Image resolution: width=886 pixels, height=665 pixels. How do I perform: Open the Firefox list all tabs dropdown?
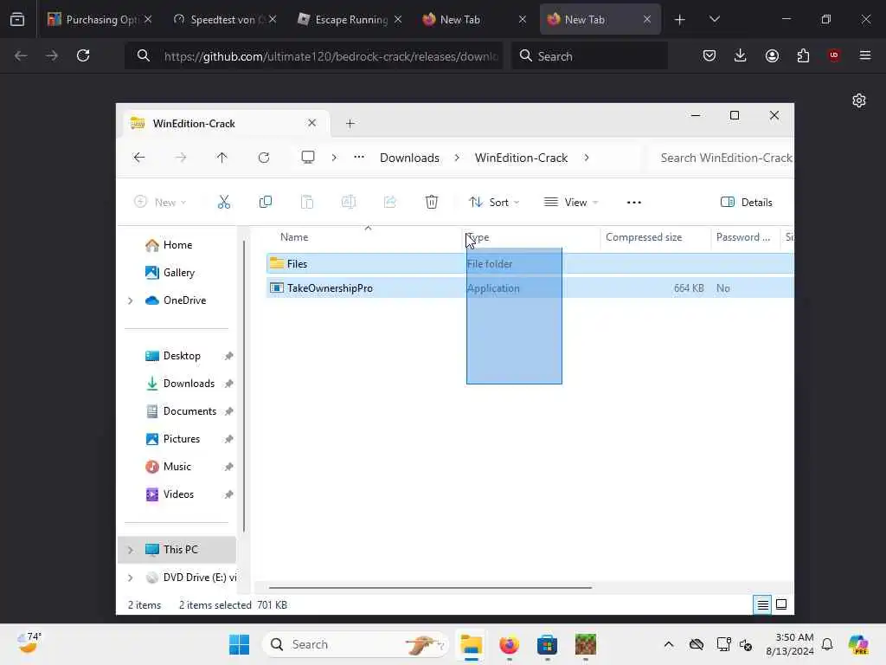(x=714, y=19)
